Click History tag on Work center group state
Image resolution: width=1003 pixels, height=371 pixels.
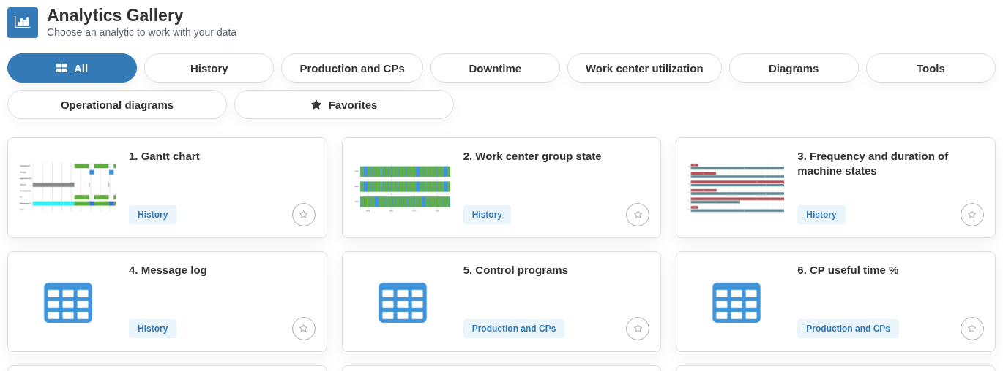click(x=487, y=215)
